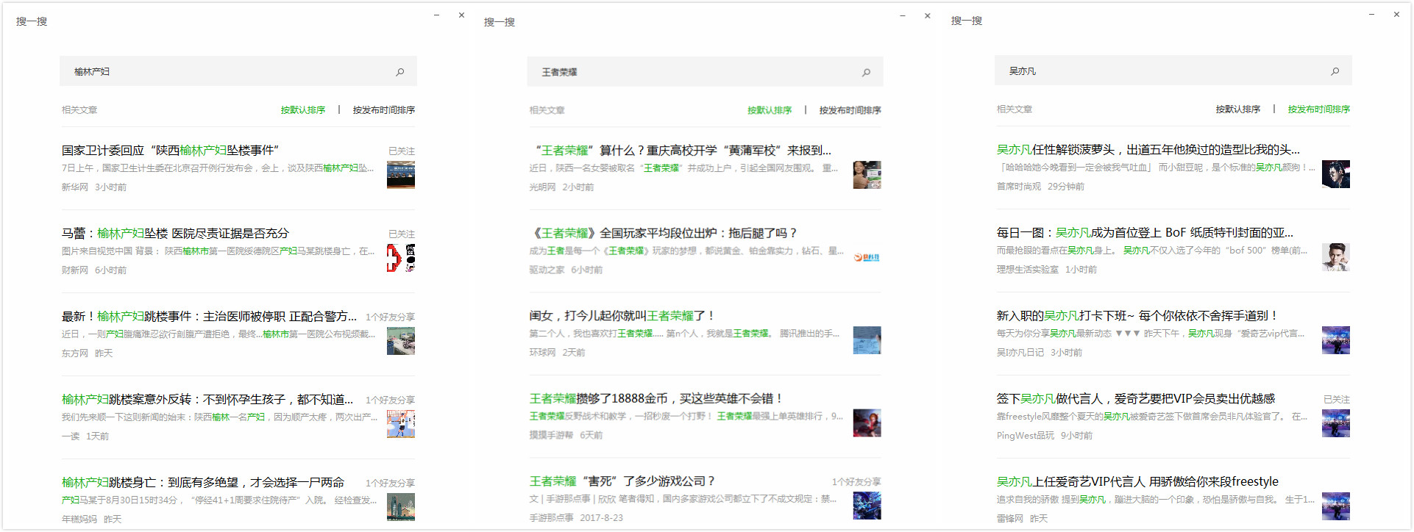This screenshot has height=532, width=1414.
Task: Click source name 新华网
Action: [x=75, y=187]
